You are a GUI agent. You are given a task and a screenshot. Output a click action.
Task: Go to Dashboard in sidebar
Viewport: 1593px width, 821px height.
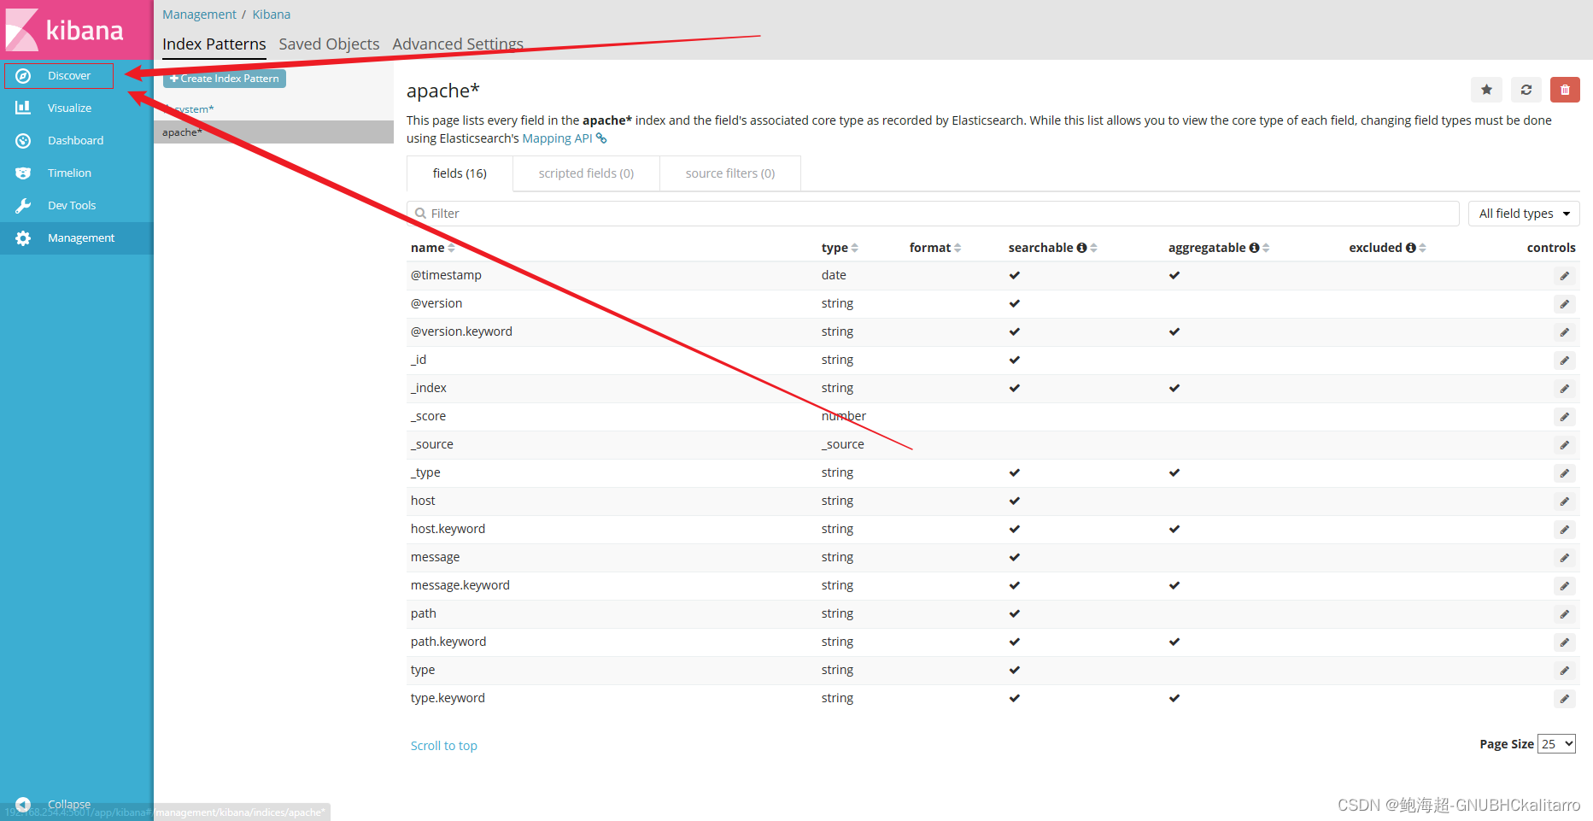pyautogui.click(x=75, y=141)
